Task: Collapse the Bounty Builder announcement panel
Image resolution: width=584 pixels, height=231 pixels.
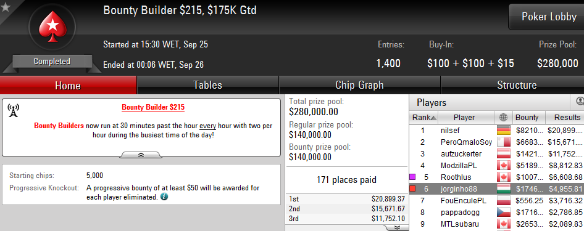Action: pos(141,155)
